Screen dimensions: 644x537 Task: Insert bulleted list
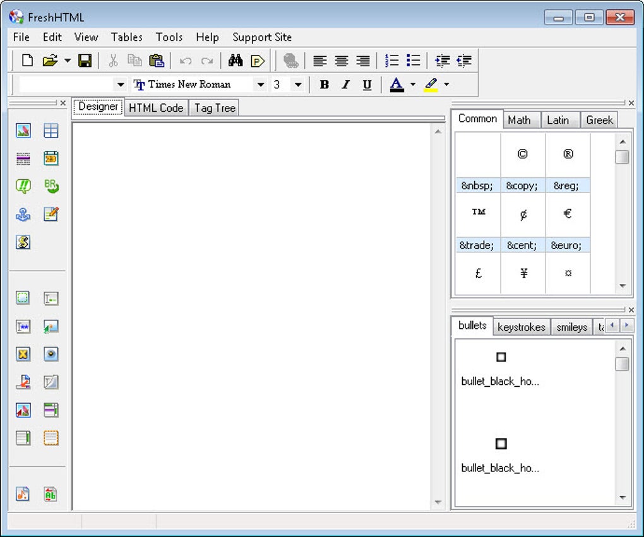413,61
